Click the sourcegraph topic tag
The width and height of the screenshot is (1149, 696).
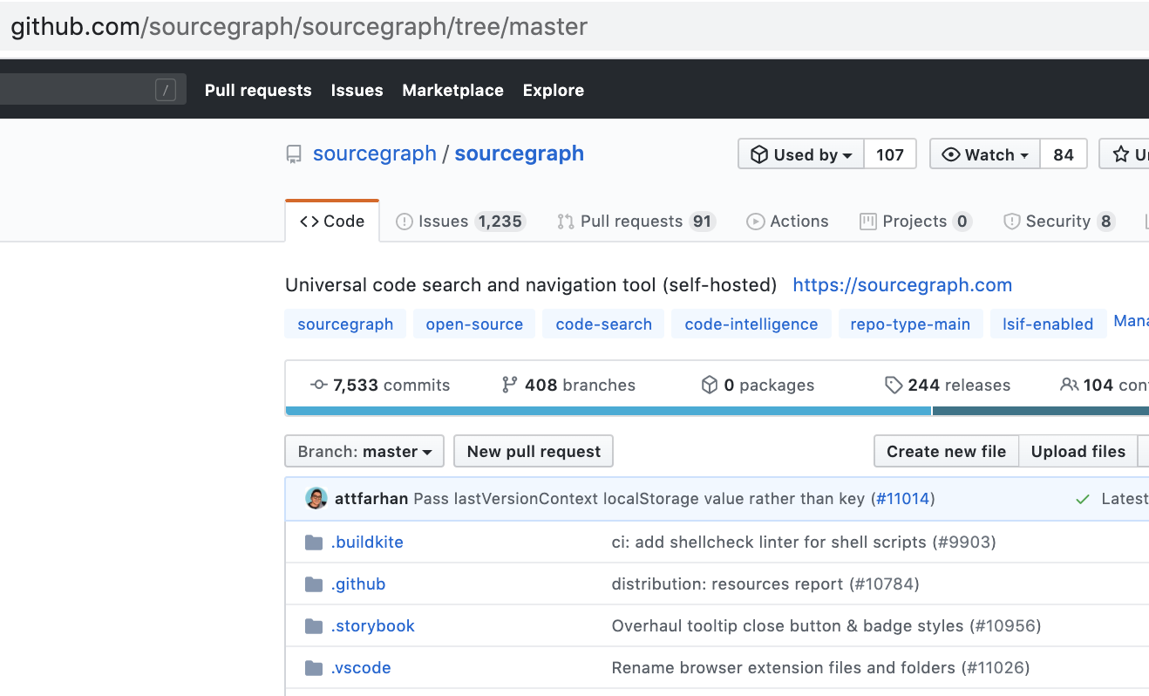[345, 324]
